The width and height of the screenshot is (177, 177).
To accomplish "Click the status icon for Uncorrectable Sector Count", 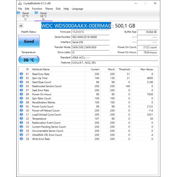I will (21, 131).
